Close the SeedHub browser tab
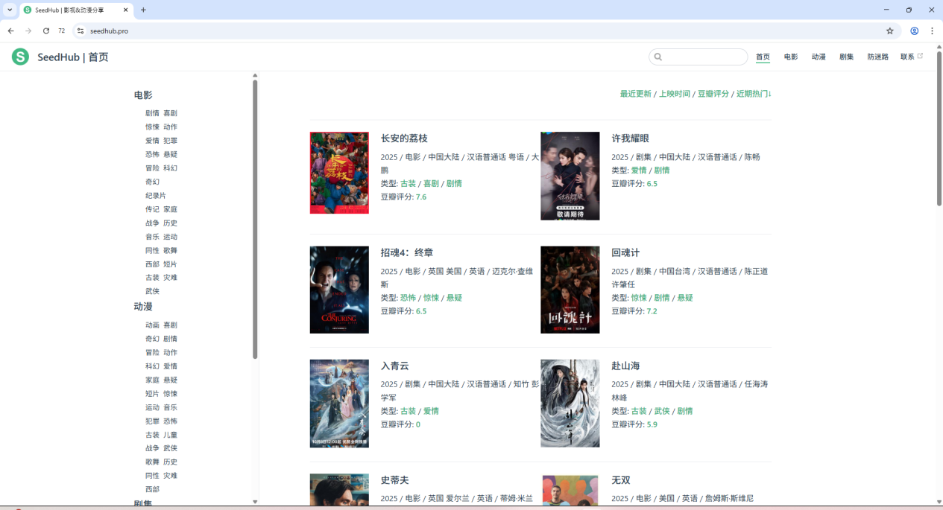The width and height of the screenshot is (943, 510). [125, 10]
